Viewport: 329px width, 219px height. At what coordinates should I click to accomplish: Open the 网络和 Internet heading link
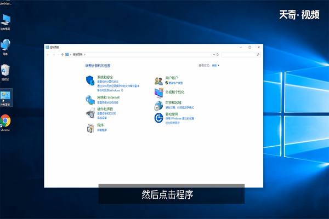[x=108, y=97]
